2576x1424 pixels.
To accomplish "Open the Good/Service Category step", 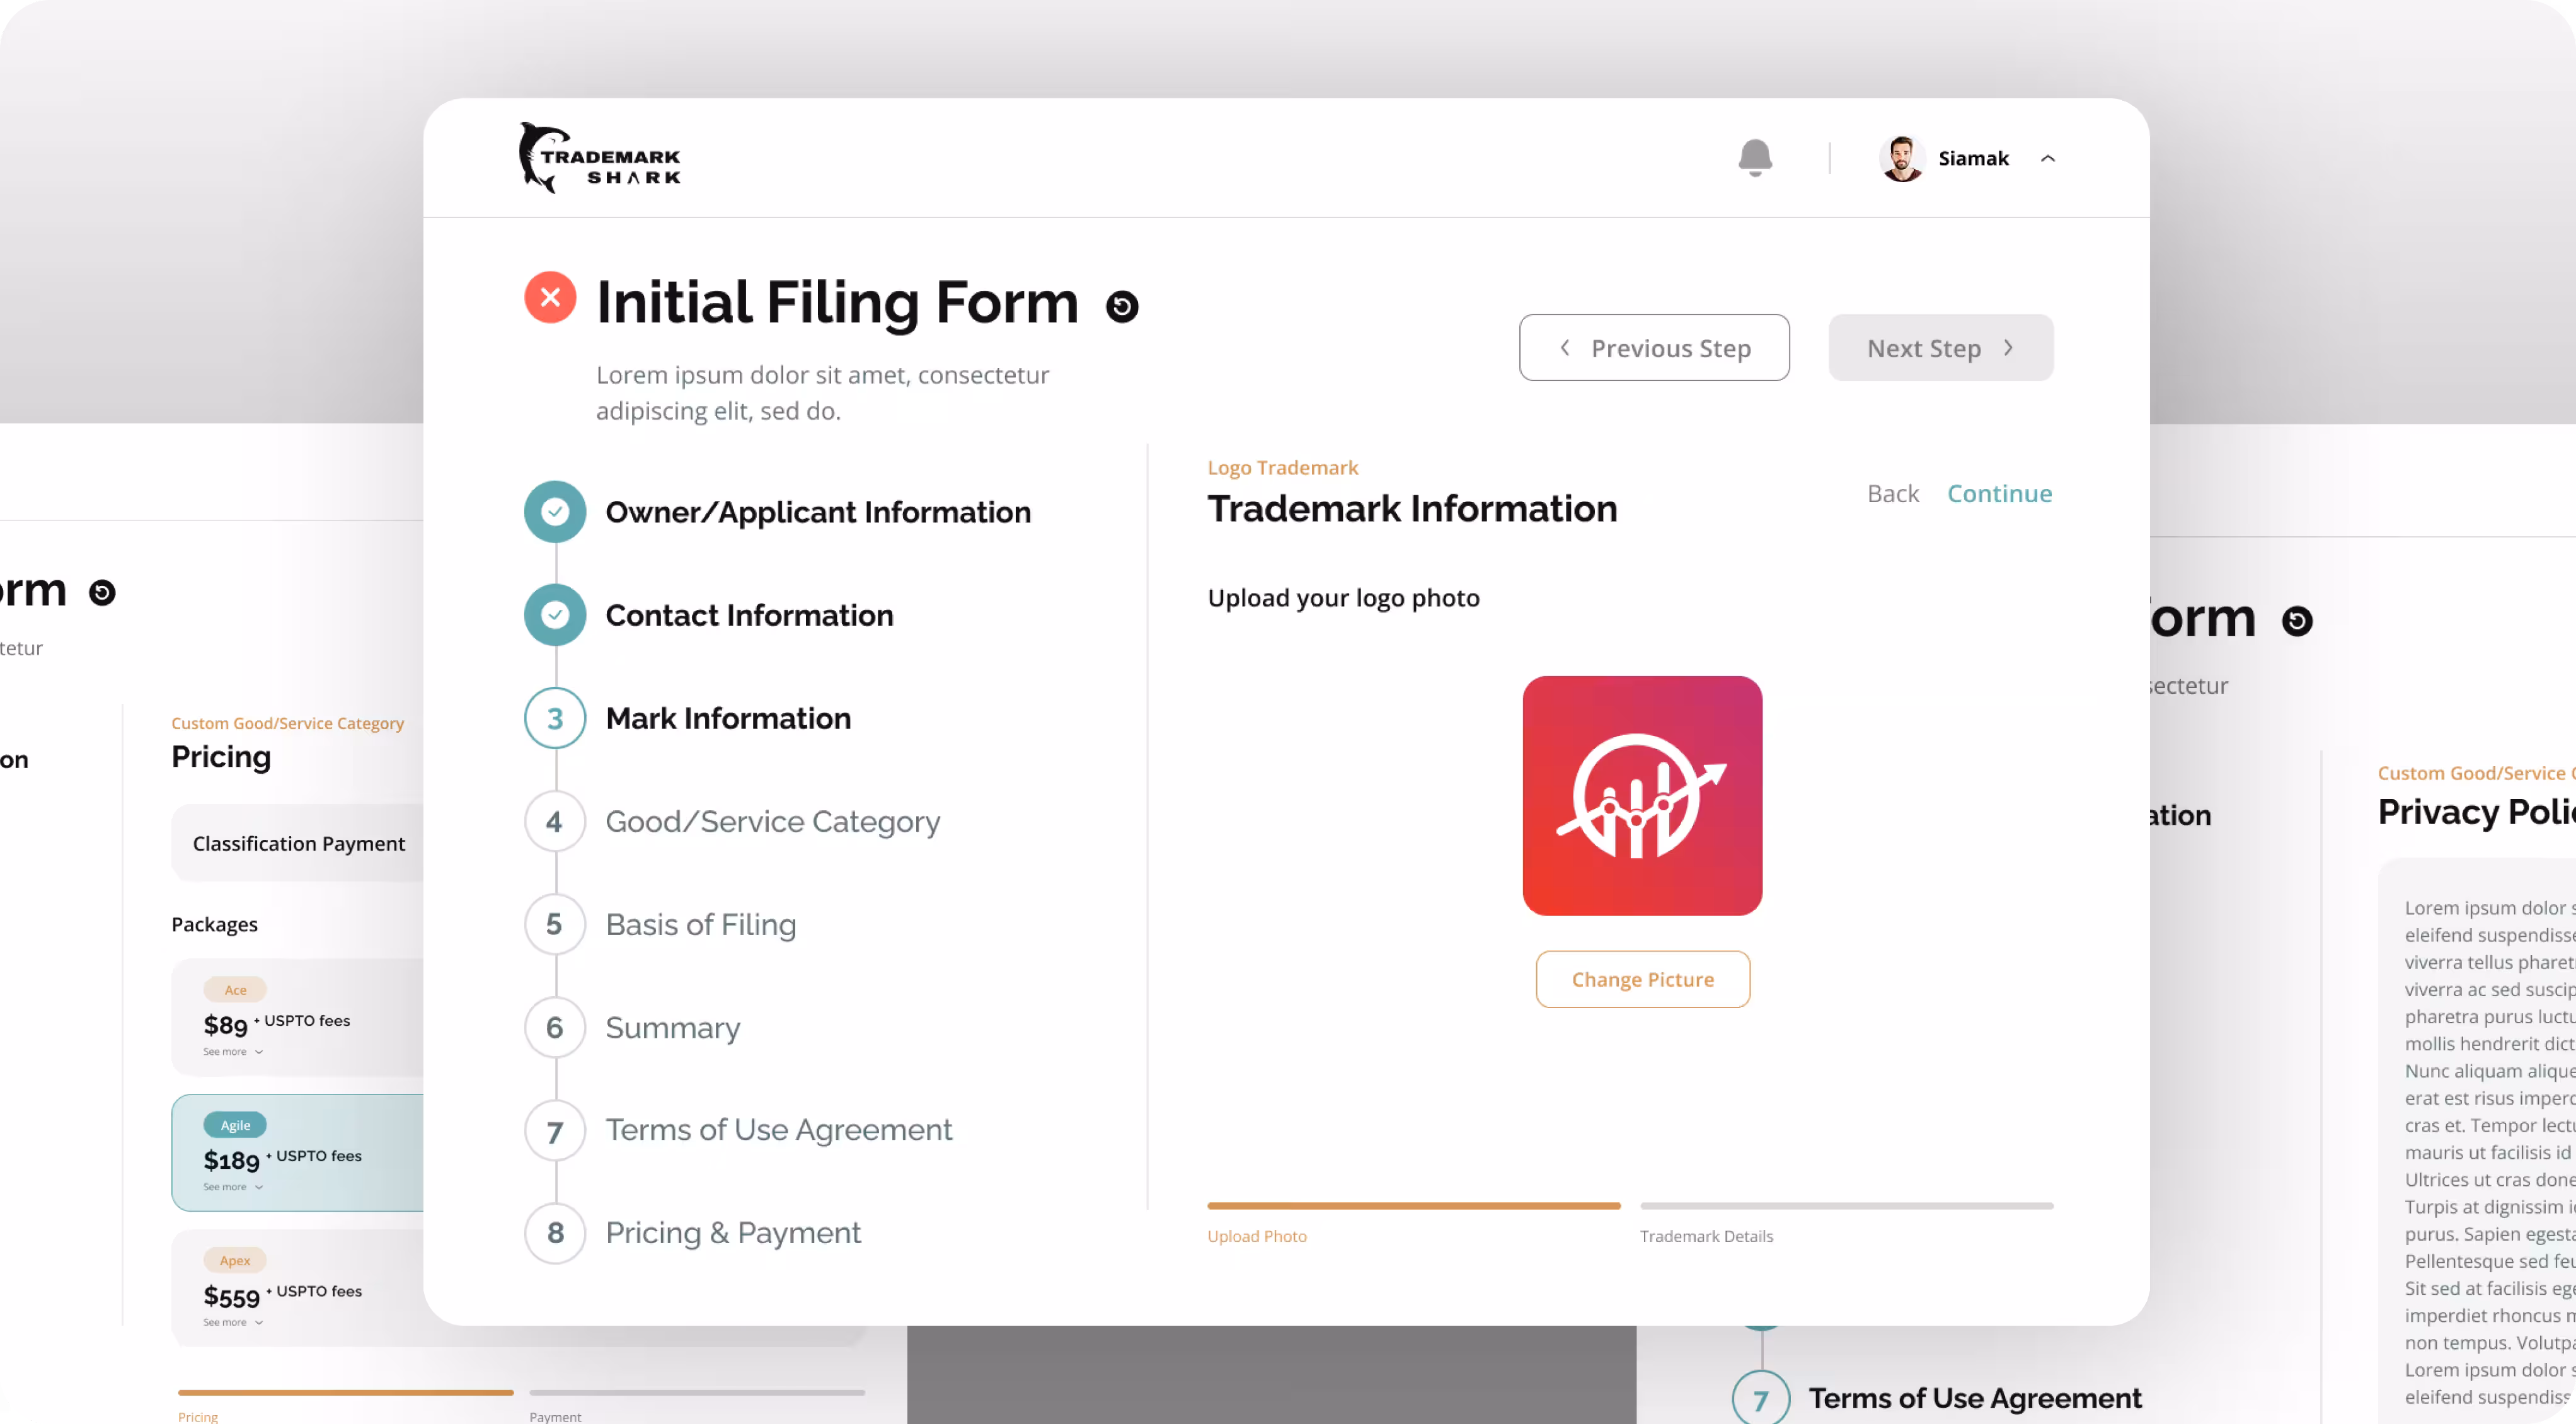I will point(772,822).
